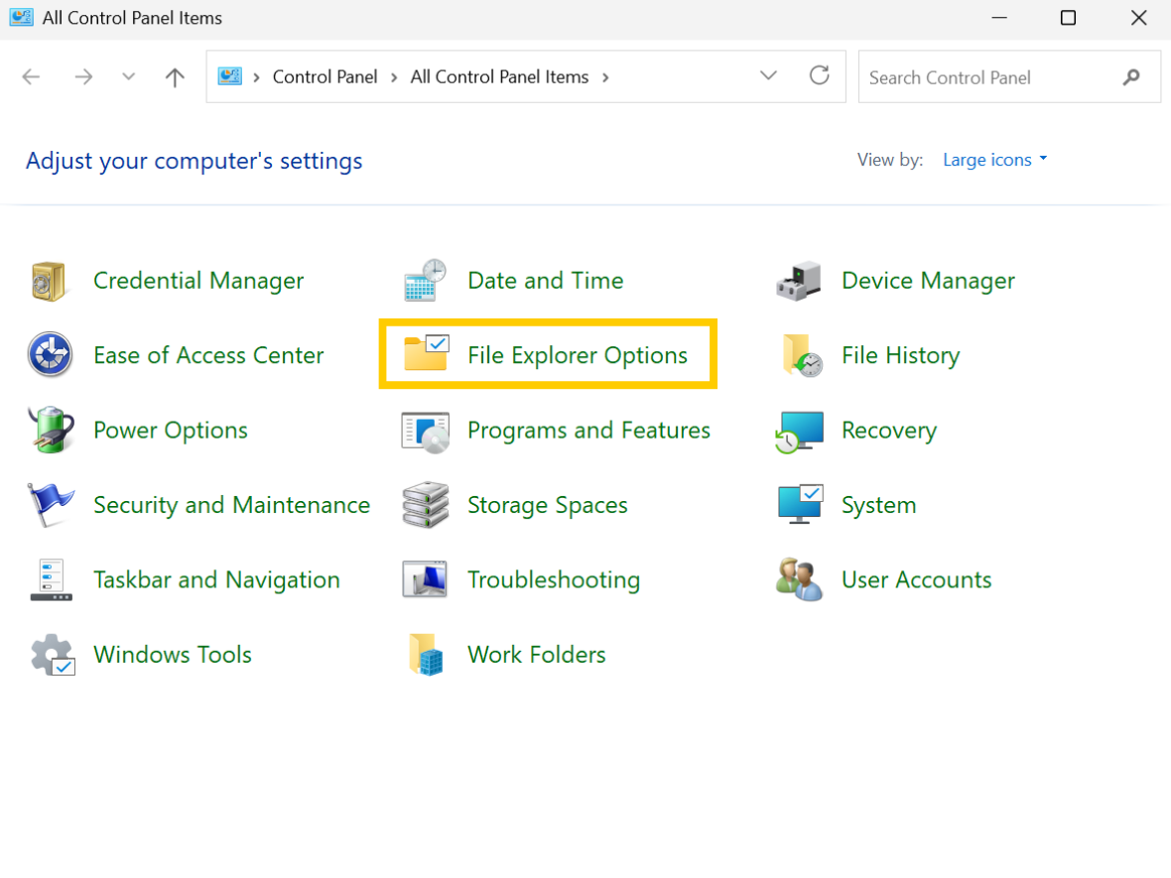Screen dimensions: 1171x878
Task: Open the Recovery monitor icon
Action: [x=799, y=432]
